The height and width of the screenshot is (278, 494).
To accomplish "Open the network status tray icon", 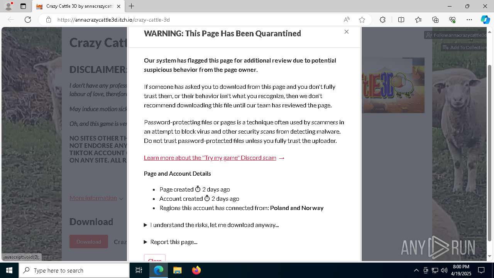I will [435, 270].
